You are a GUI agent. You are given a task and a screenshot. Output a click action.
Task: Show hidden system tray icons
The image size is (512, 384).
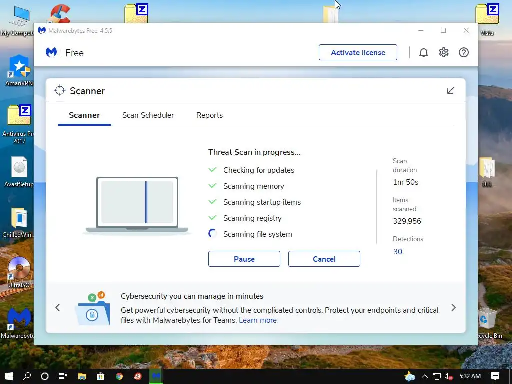[425, 376]
